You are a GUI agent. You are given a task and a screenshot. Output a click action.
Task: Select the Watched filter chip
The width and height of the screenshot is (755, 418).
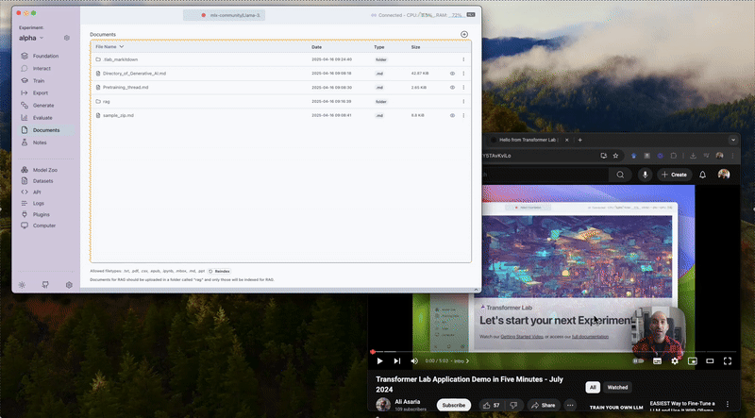618,387
